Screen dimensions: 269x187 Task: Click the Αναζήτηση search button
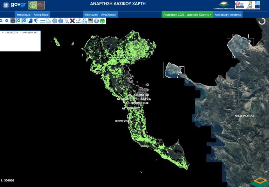point(109,15)
